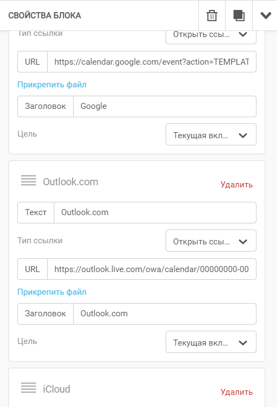Screen dimensions: 277x407
Task: Focus the Google calendar URL field
Action: tap(152, 62)
